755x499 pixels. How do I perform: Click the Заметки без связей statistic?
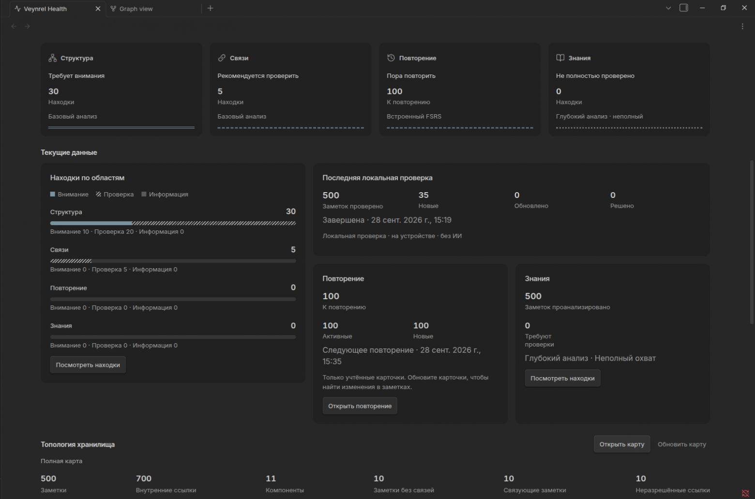[404, 484]
